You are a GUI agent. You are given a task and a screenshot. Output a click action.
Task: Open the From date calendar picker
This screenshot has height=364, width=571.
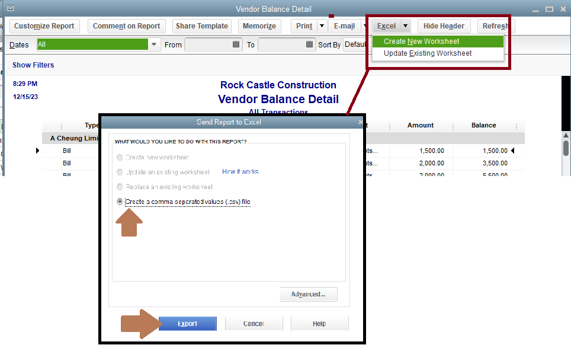point(236,44)
